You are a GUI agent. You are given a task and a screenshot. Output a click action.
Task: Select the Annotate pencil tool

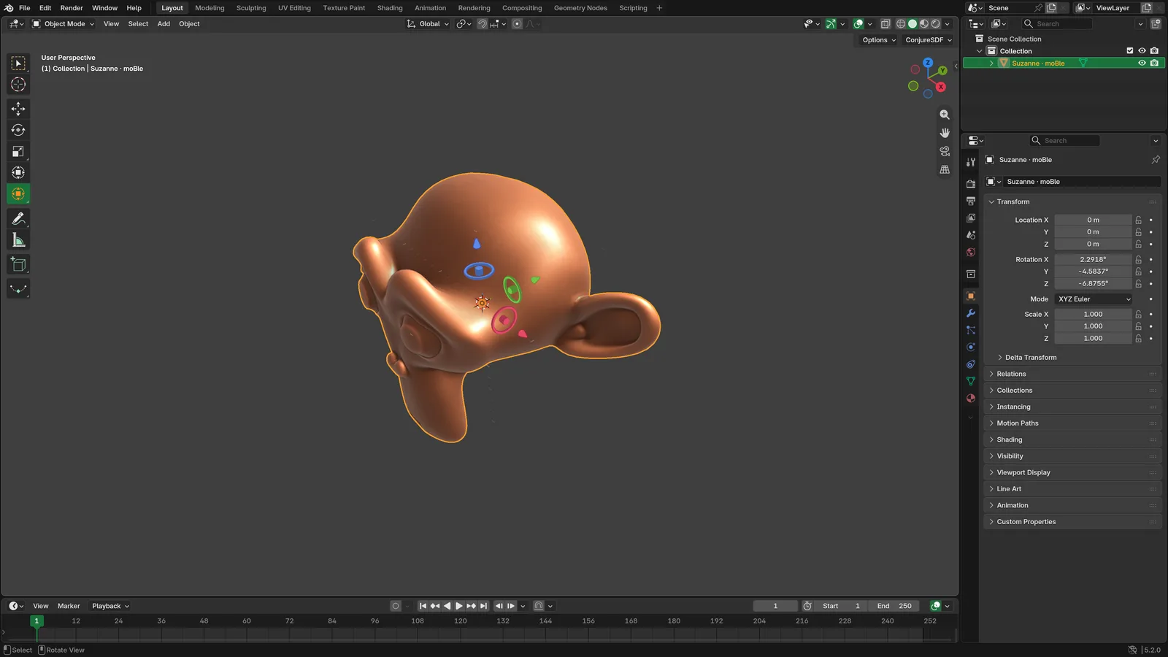pos(18,219)
